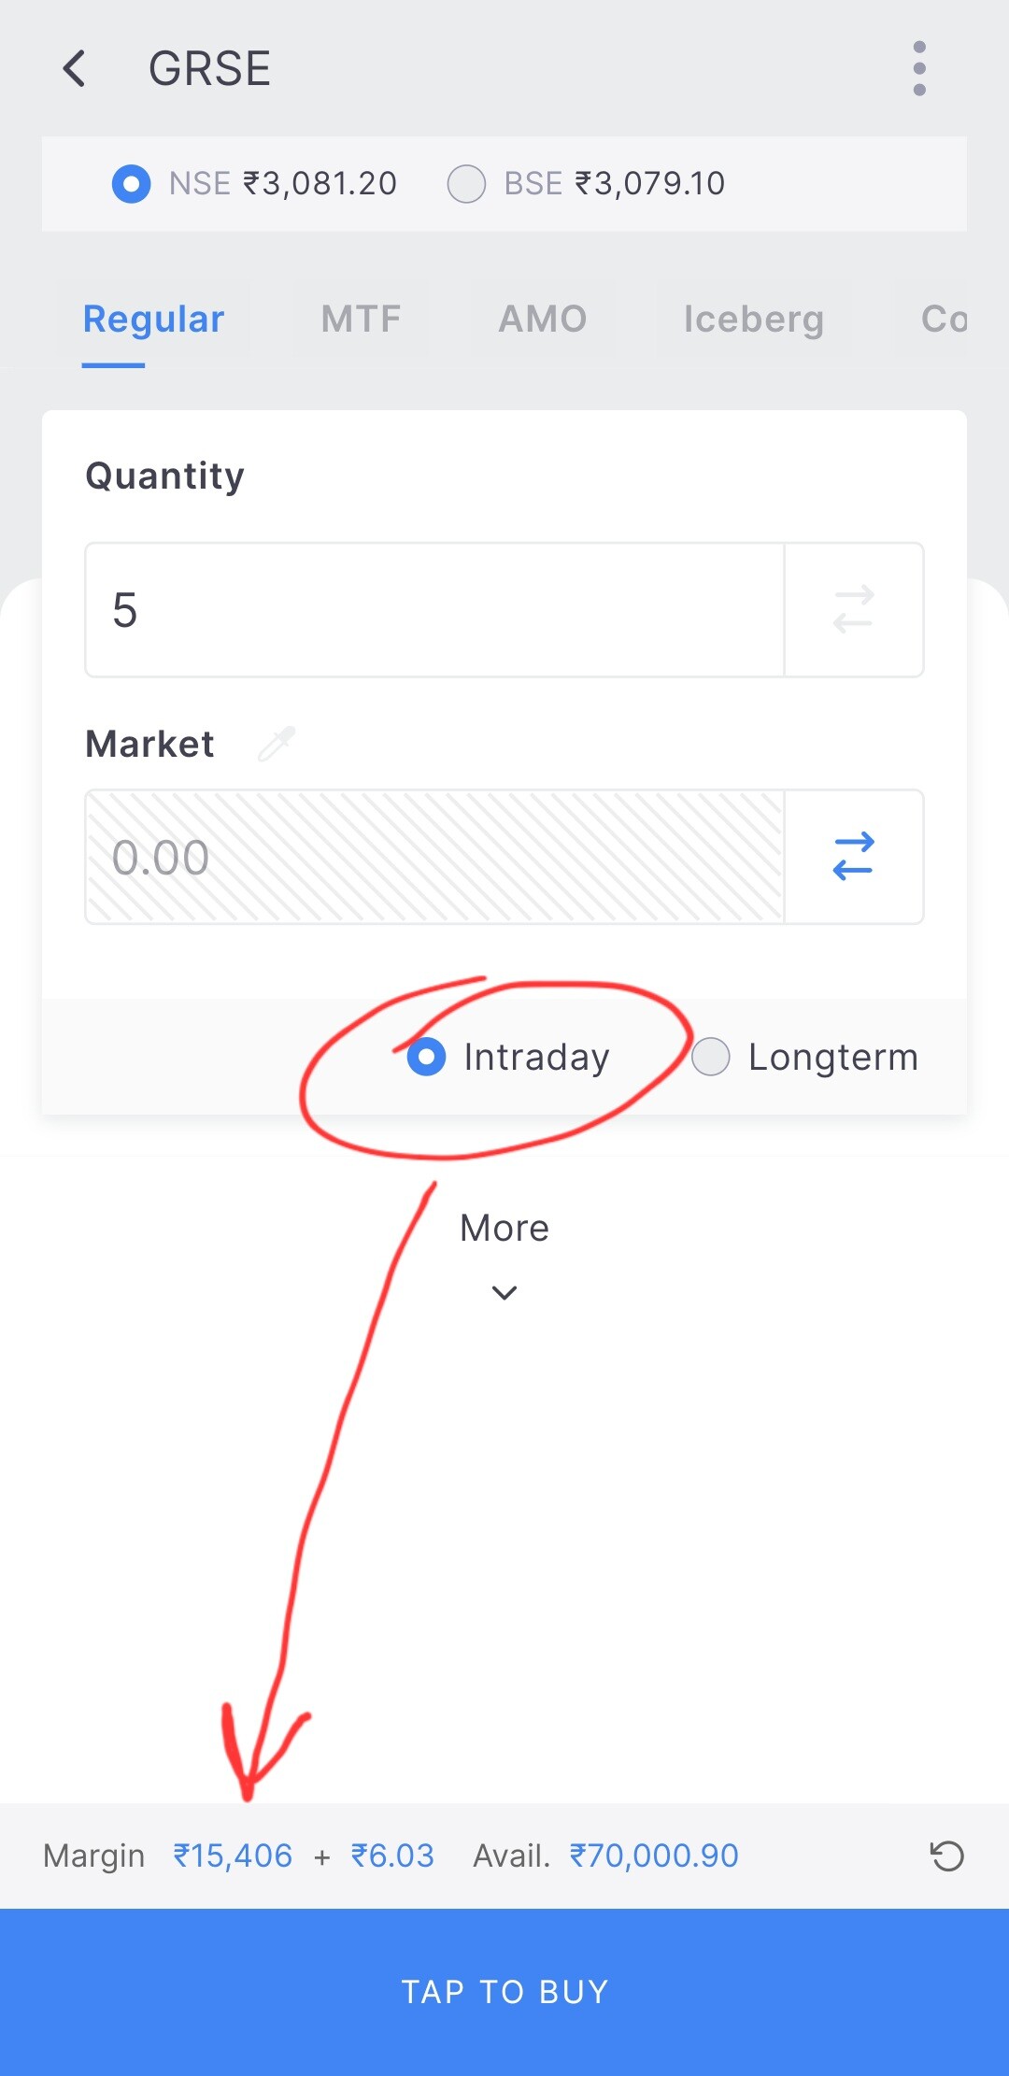
Task: Select NSE exchange radio button
Action: coord(132,184)
